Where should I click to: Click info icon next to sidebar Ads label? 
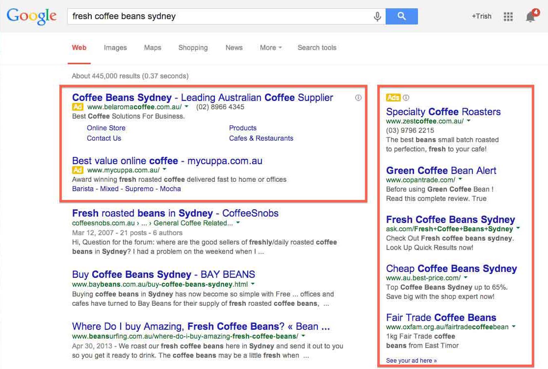click(x=406, y=98)
